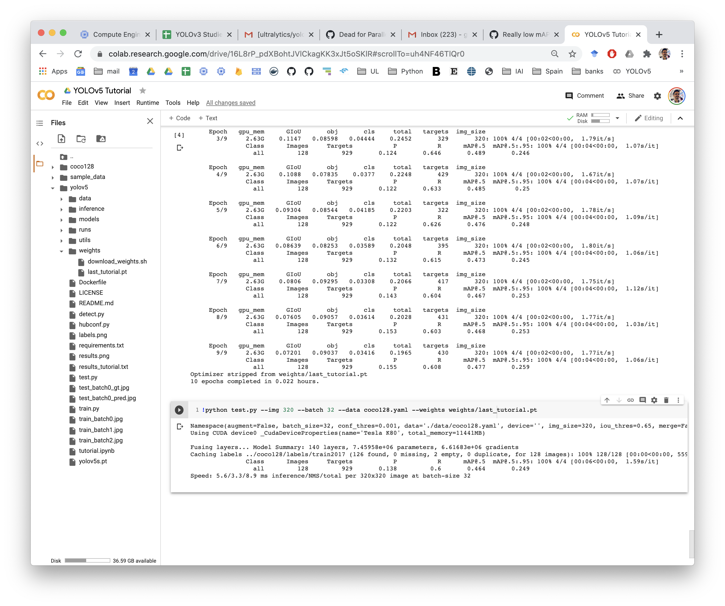Upload a file to session storage
The height and width of the screenshot is (606, 725).
point(61,139)
